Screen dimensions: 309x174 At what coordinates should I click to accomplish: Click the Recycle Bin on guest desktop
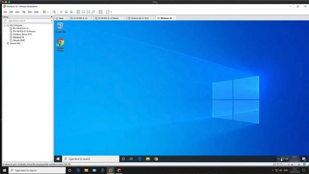point(60,28)
